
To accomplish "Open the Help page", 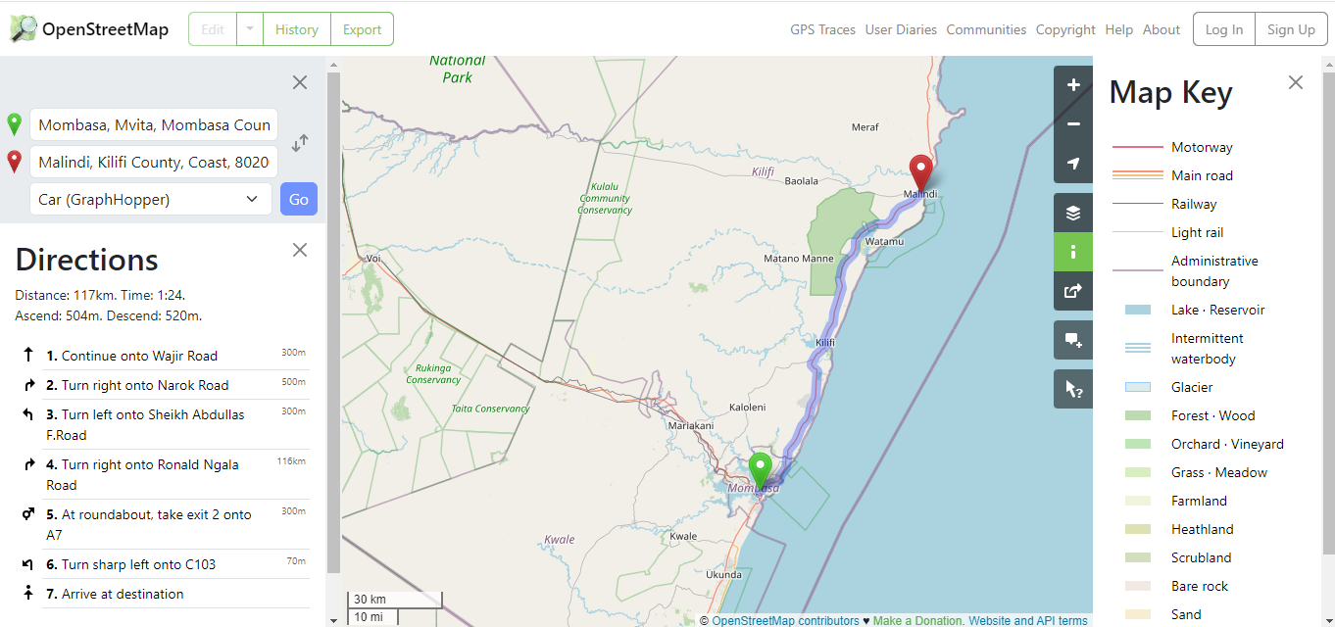I will 1118,29.
